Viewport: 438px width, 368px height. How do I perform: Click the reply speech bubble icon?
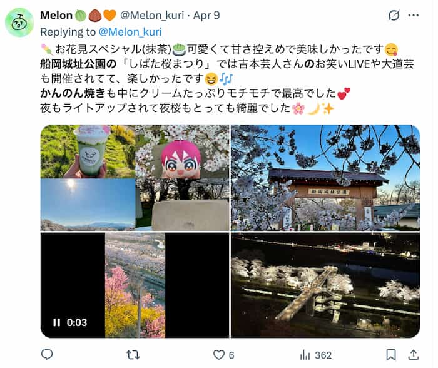tap(47, 355)
